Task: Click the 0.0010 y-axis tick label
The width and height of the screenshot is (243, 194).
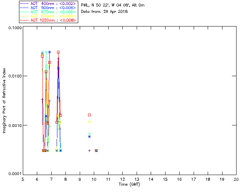Action: click(x=15, y=125)
